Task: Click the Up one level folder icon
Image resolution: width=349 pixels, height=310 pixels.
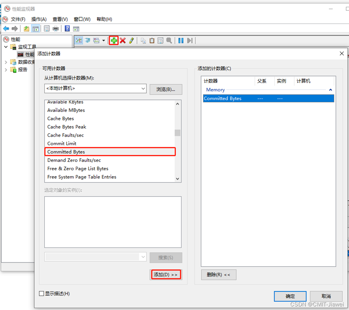Action: point(26,29)
